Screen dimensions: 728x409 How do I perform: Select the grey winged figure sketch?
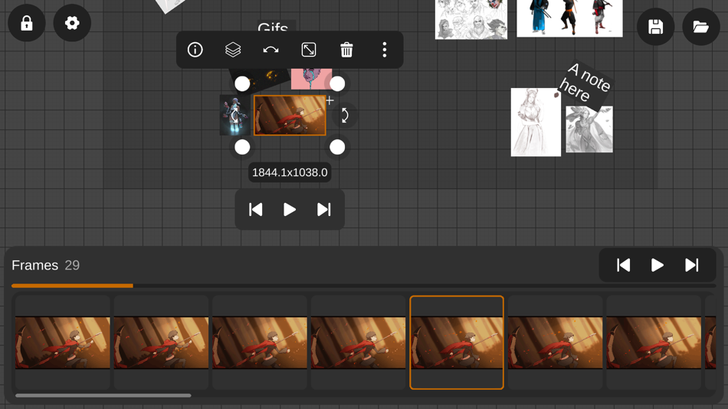589,129
